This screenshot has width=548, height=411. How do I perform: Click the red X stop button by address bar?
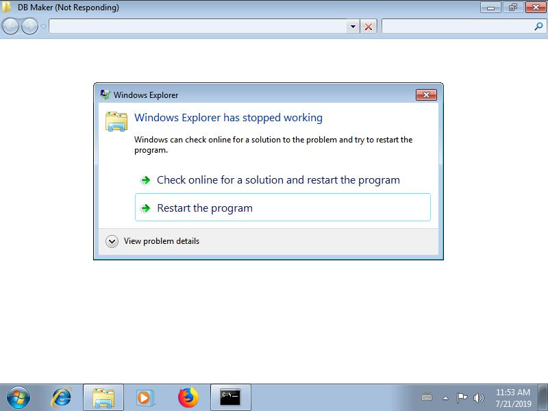(369, 27)
